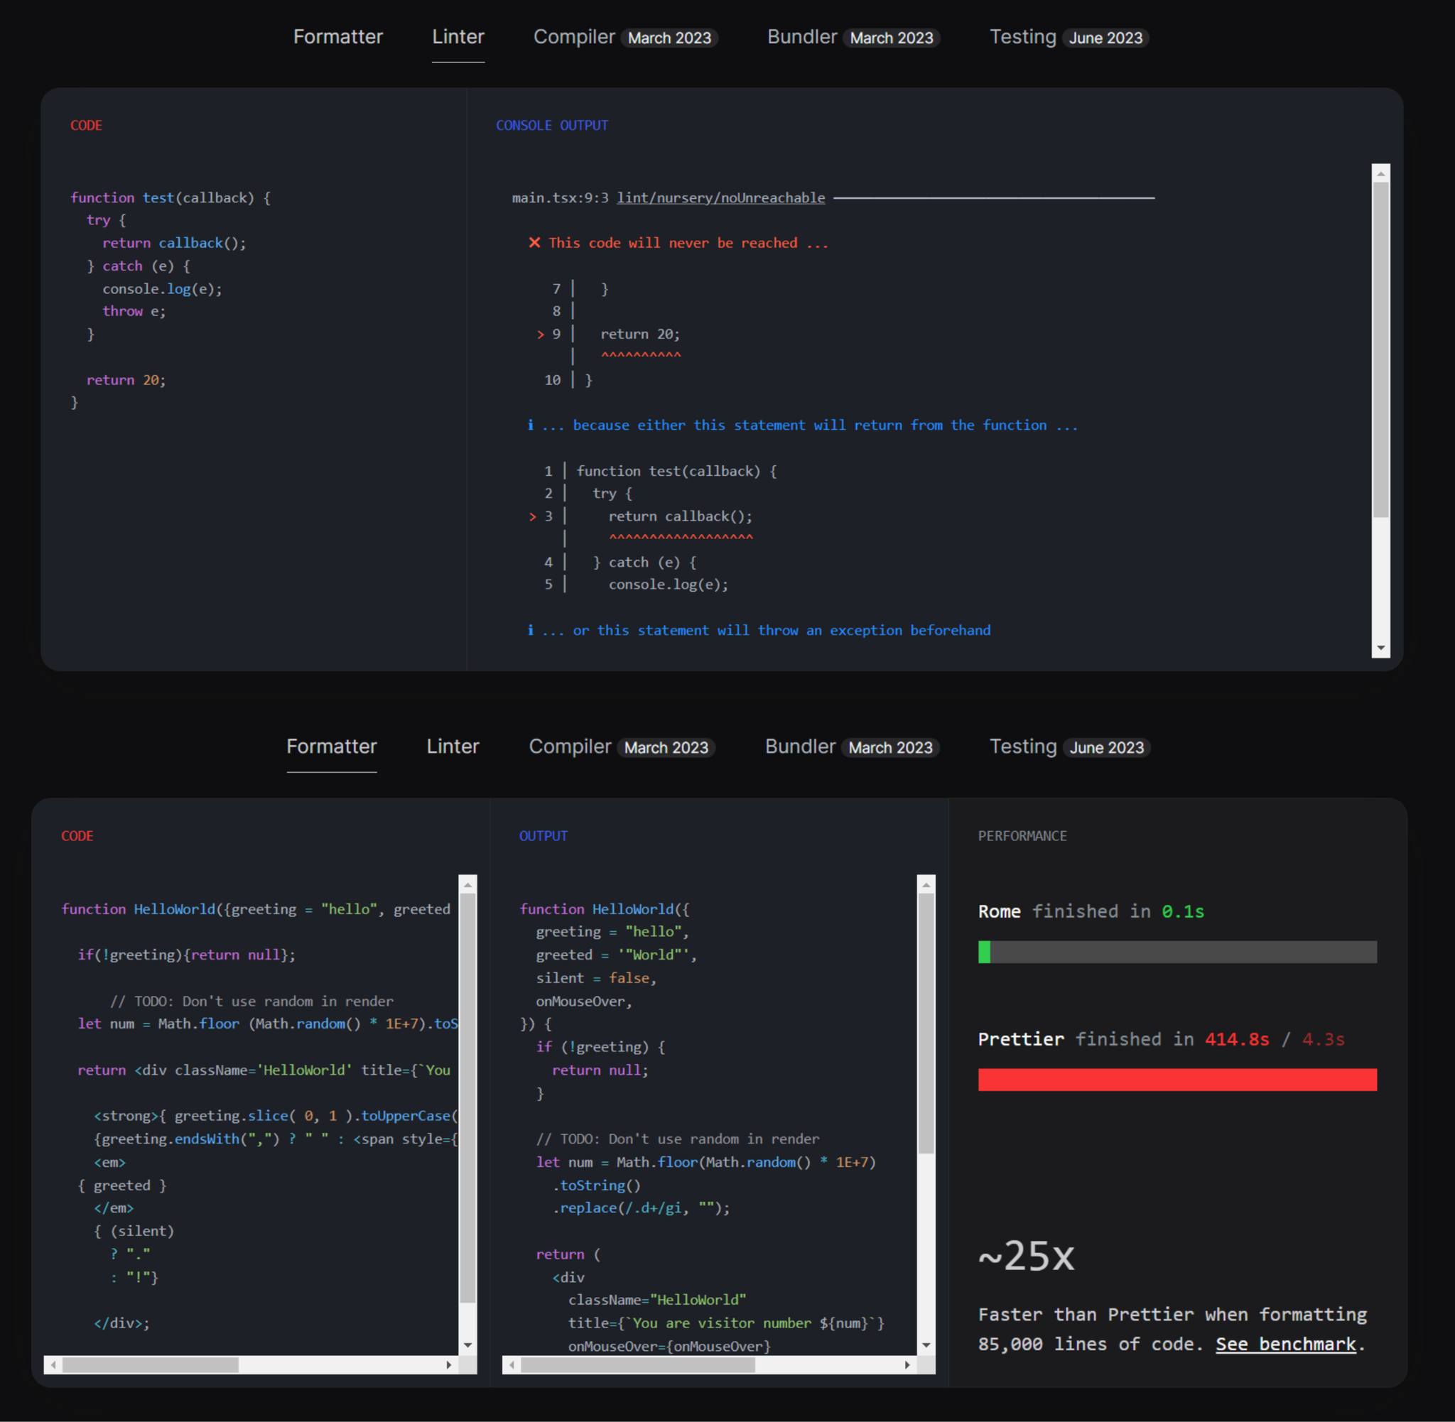This screenshot has height=1422, width=1455.
Task: Click the red CODE heading in linter panel
Action: click(x=86, y=126)
